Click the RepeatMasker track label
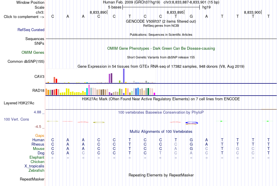The width and height of the screenshot is (277, 186). [x=32, y=179]
